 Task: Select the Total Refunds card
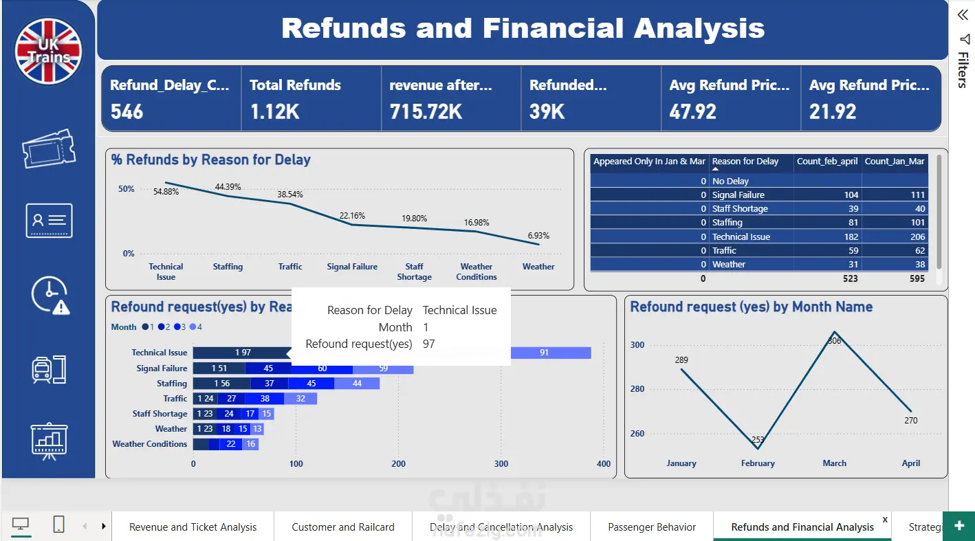pos(311,98)
